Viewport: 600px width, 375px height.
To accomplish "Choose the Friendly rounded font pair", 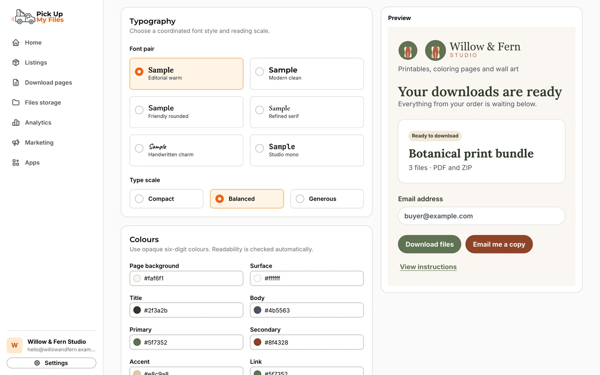I will 186,112.
